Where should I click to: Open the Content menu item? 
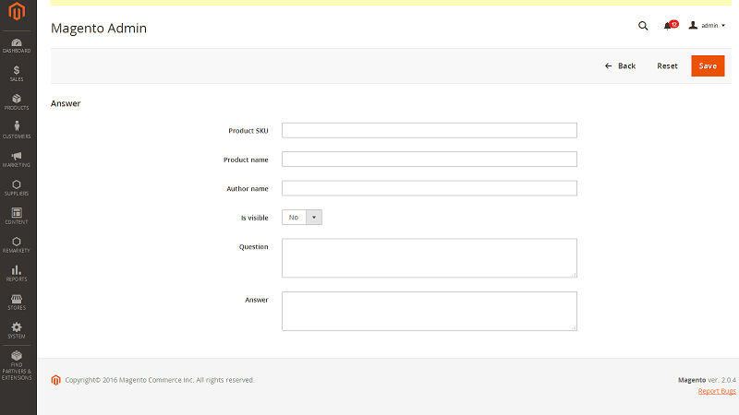(18, 216)
